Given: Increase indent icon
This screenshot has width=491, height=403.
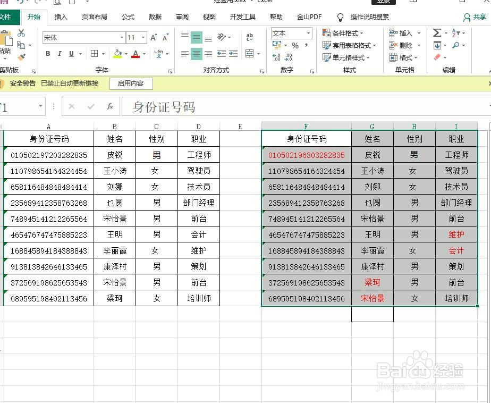Looking at the screenshot, I should 233,54.
